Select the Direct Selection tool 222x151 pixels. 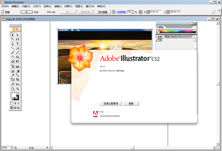click(x=18, y=35)
